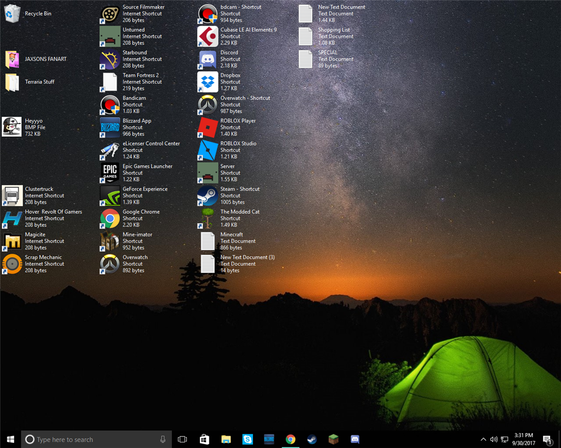This screenshot has height=448, width=561.
Task: Select the Recycle Bin icon
Action: 12,14
